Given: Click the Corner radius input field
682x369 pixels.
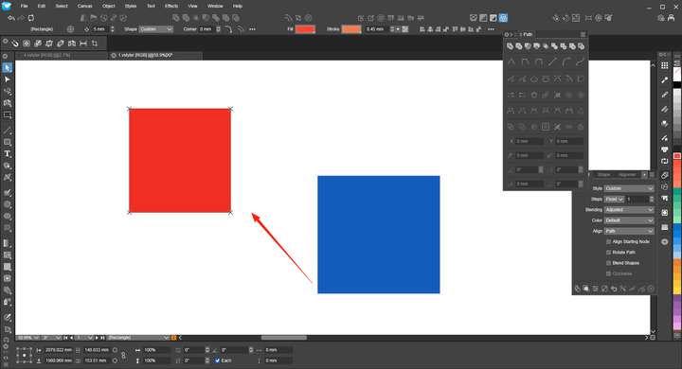Looking at the screenshot, I should coord(206,29).
